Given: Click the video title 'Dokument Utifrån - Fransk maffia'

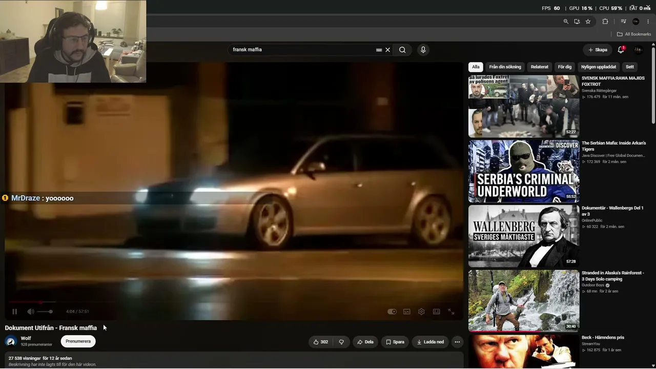Looking at the screenshot, I should 51,328.
